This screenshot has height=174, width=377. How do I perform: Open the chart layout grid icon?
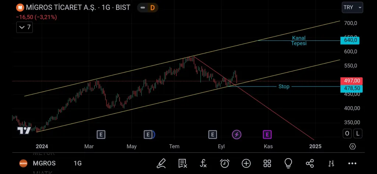point(267,163)
